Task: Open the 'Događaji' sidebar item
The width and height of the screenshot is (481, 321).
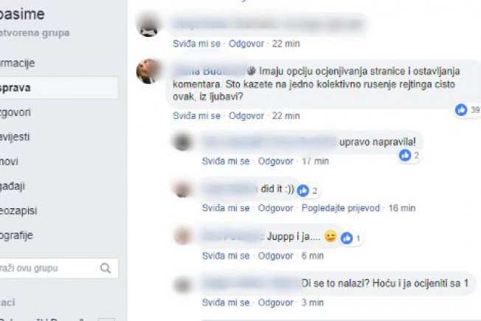Action: click(13, 186)
